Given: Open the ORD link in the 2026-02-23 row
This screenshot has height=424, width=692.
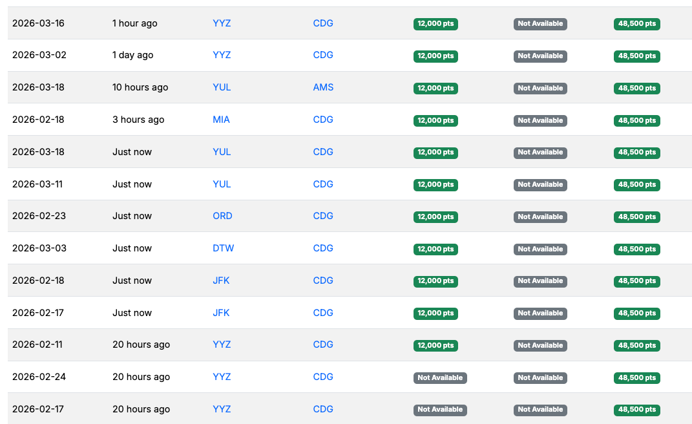Looking at the screenshot, I should click(x=222, y=217).
